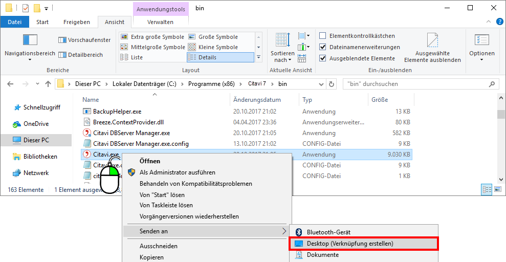
Task: Click Programme (x86) in address path
Action: (x=211, y=84)
